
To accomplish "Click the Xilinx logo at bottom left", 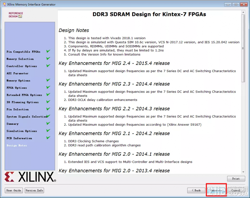I will click(30, 177).
